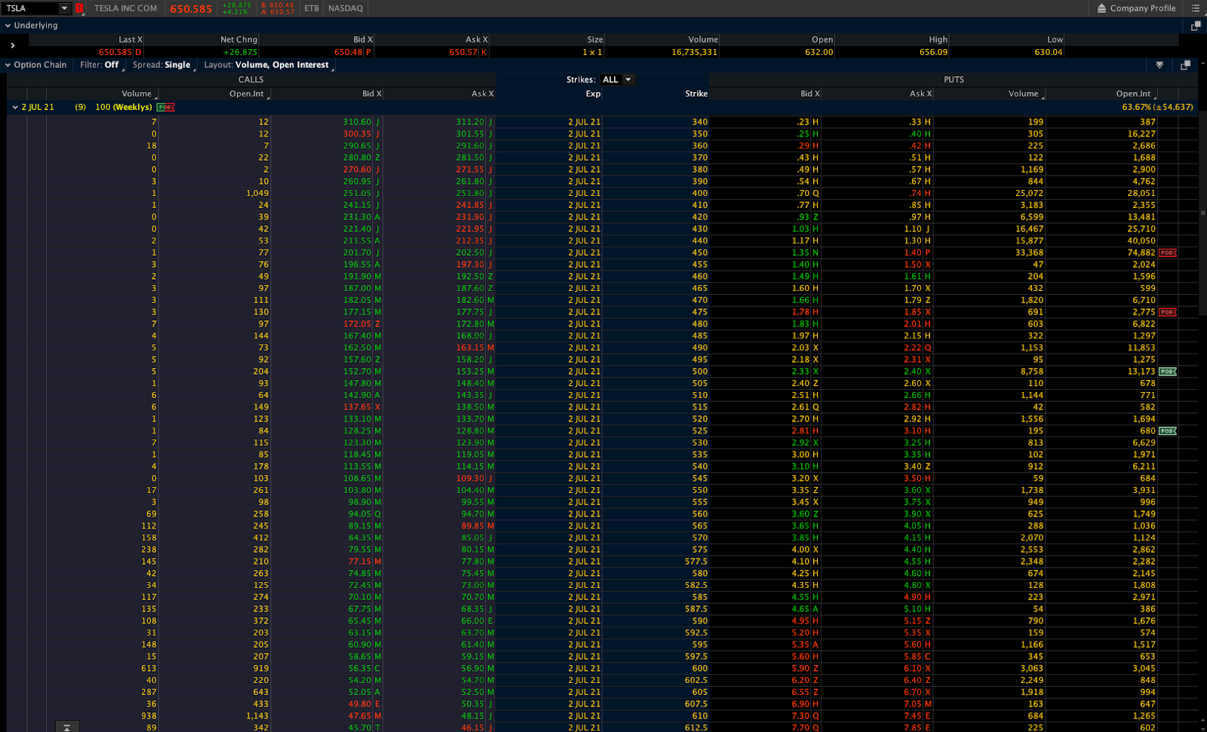Click the underlying ask price 650.57
Viewport: 1207px width, 732px height.
tap(463, 52)
